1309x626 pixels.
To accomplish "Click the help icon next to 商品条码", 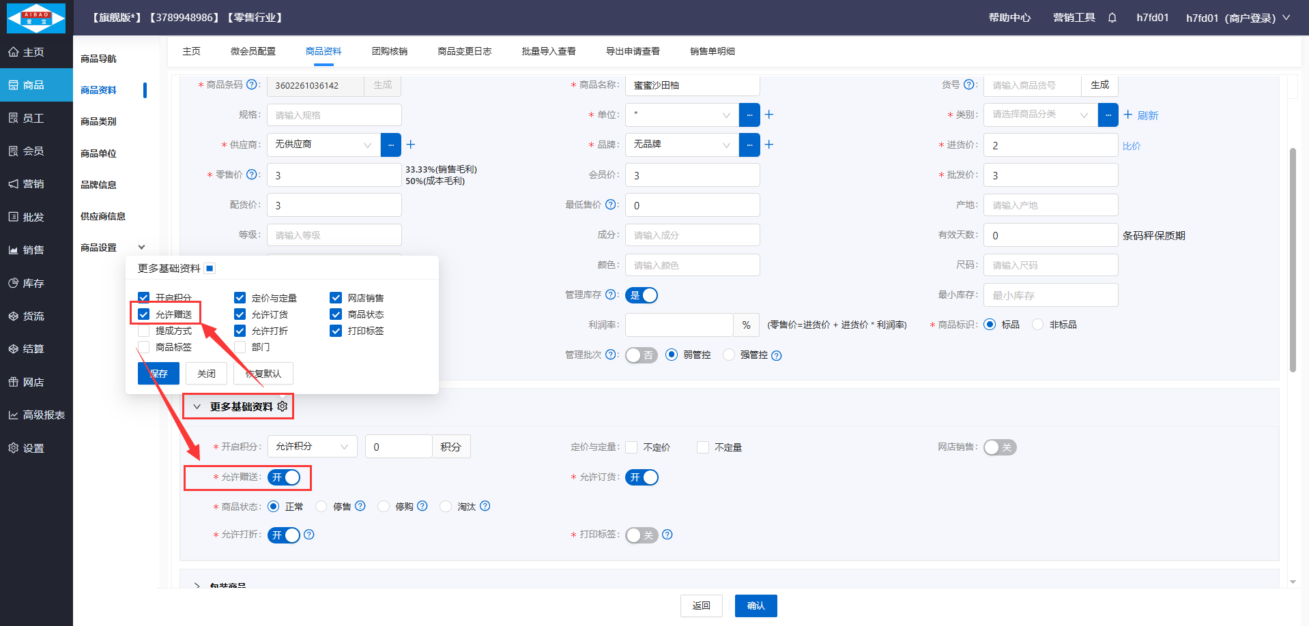I will point(252,85).
